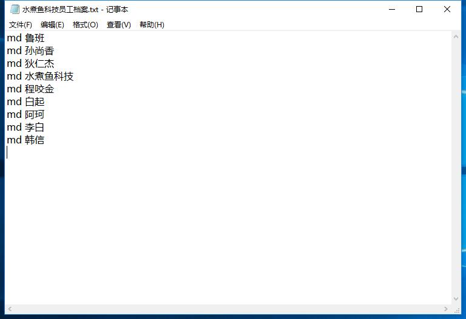Image resolution: width=466 pixels, height=319 pixels.
Task: Click the horizontal scrollbar left arrow
Action: 10,309
